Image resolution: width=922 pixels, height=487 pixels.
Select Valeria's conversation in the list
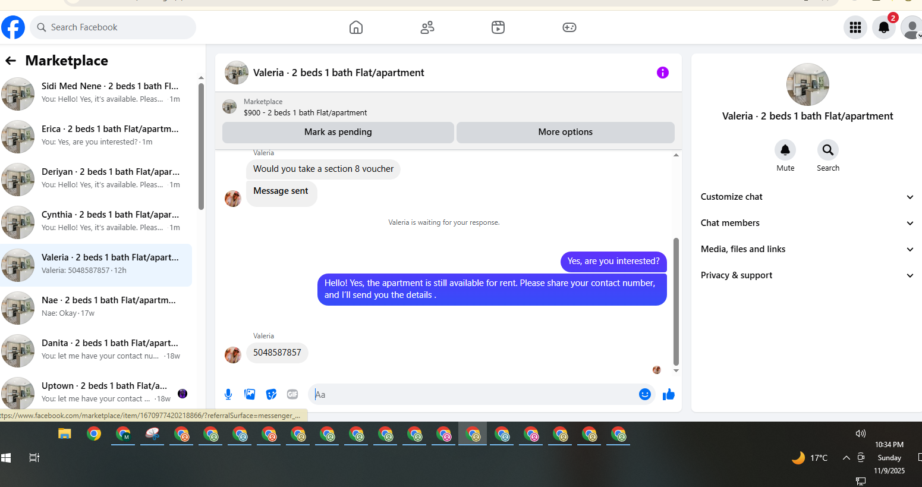tap(96, 265)
